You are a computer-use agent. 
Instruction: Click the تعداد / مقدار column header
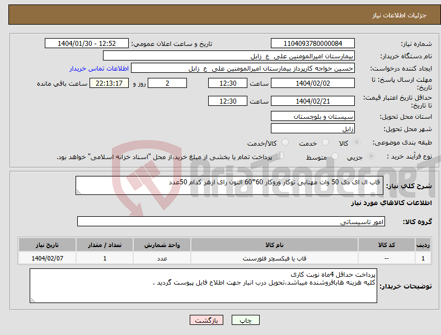(105, 245)
